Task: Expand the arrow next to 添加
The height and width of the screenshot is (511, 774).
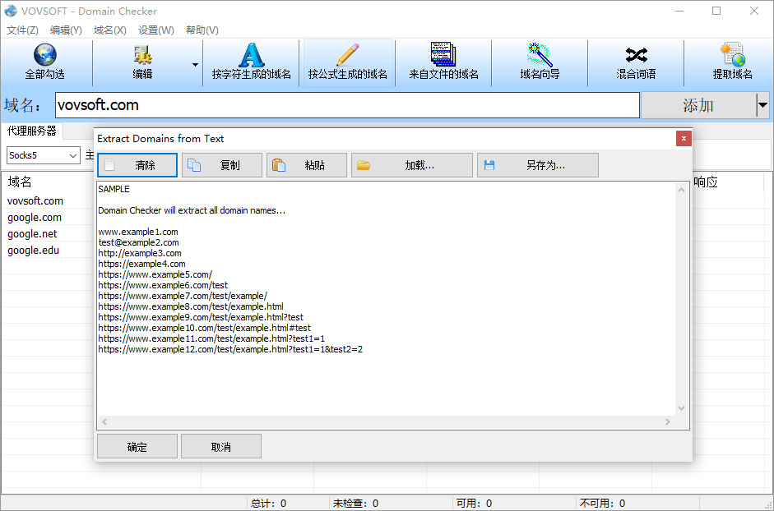Action: pyautogui.click(x=762, y=105)
